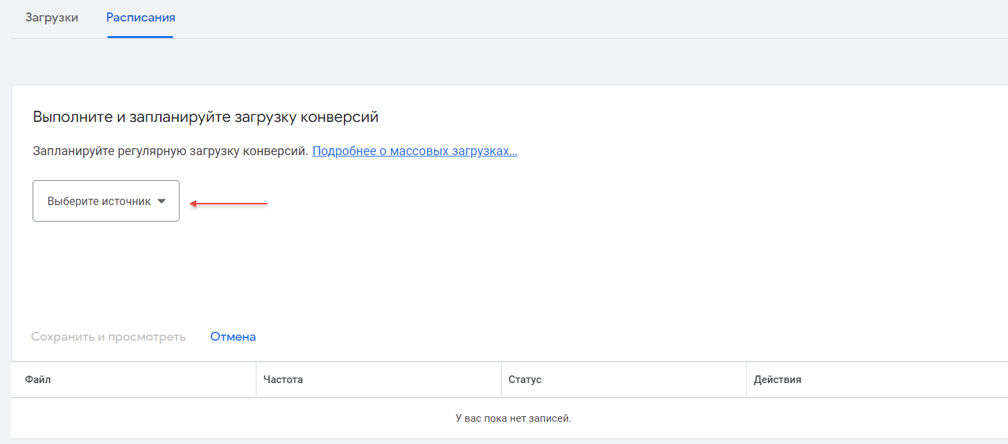Viewport: 1008px width, 444px height.
Task: Switch to the Загрузки tab
Action: pos(52,17)
